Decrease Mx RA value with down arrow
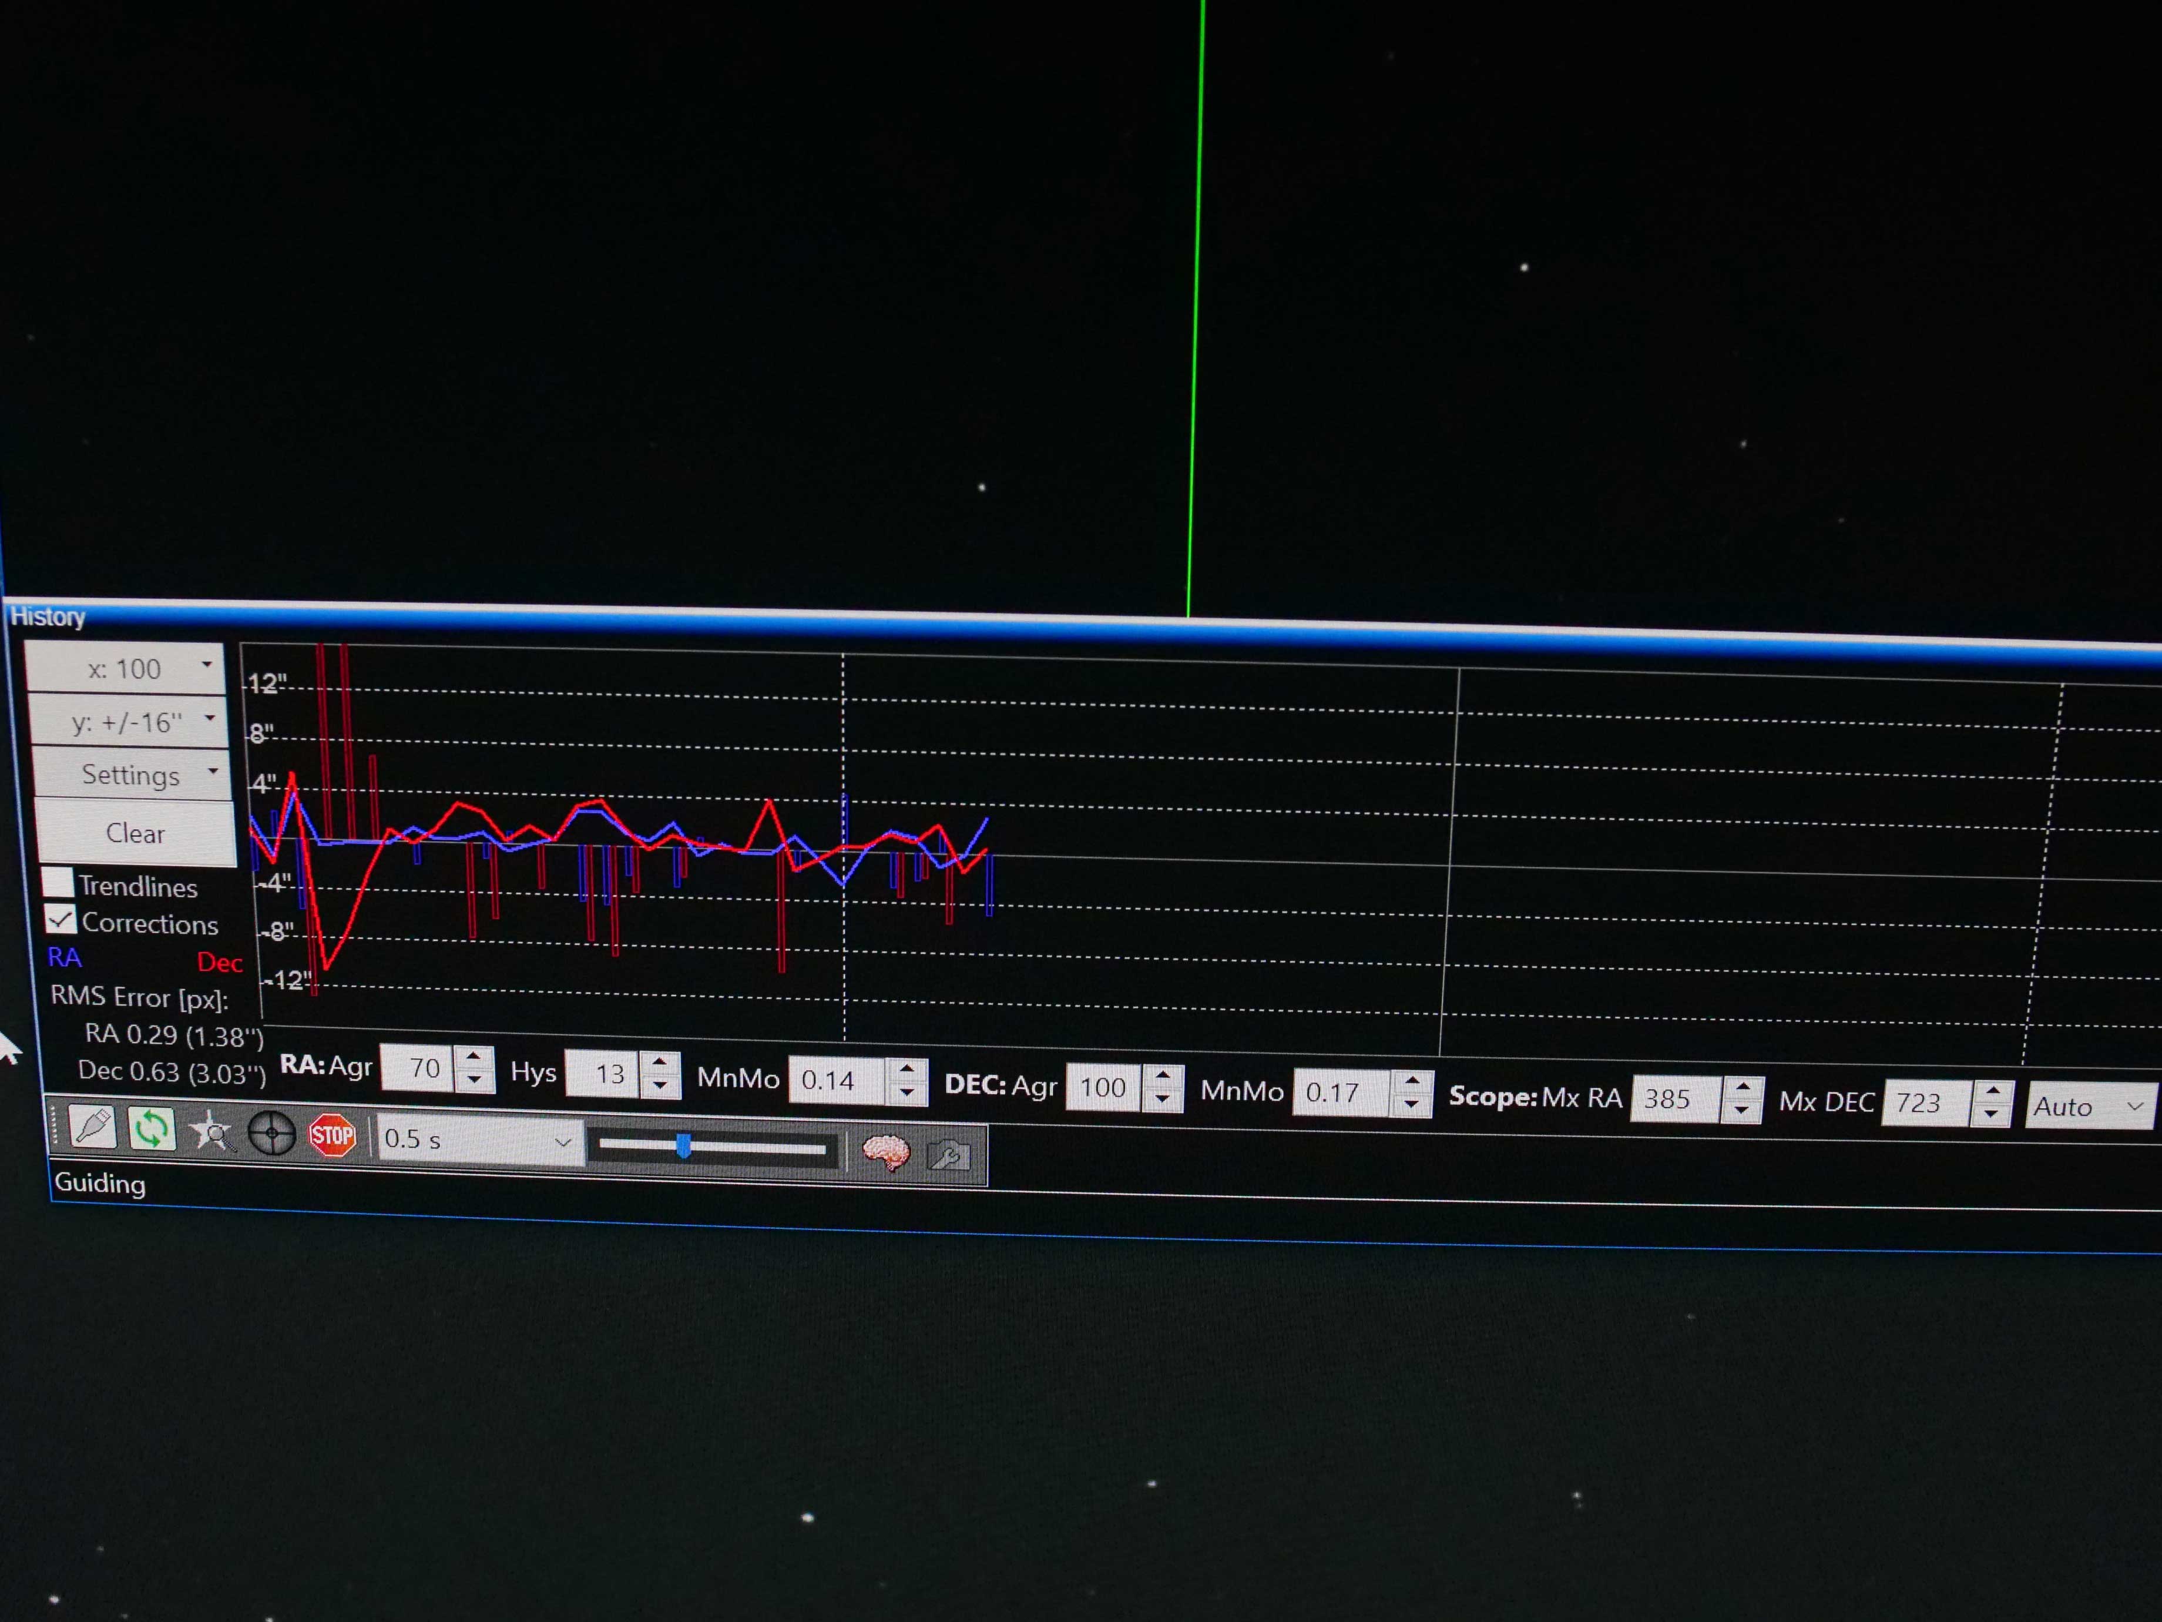 (1743, 1112)
